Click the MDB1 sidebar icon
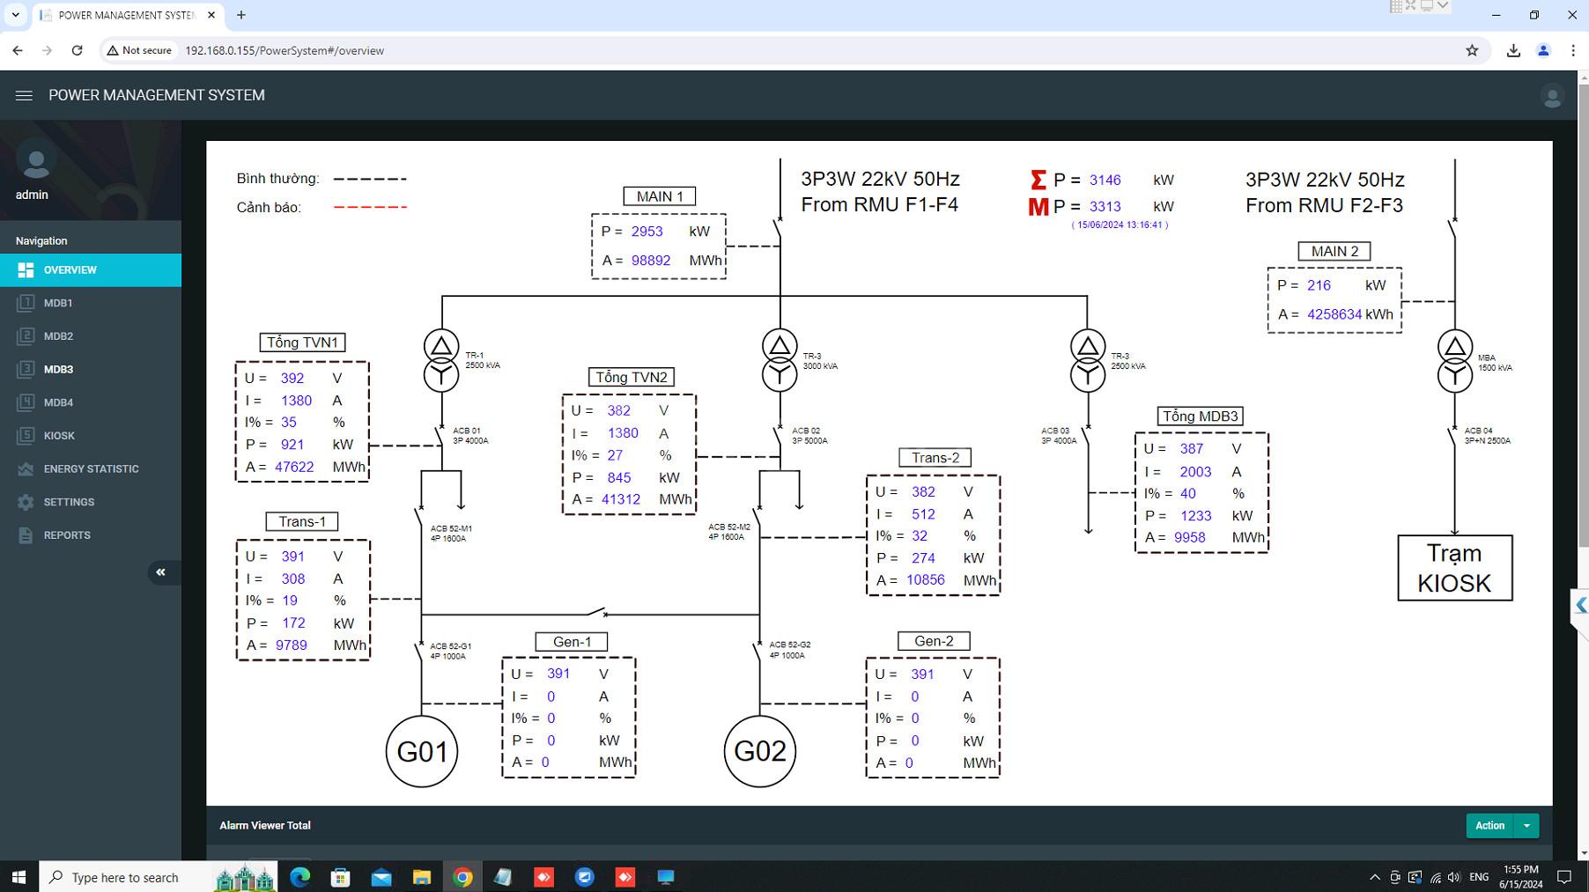 [x=26, y=303]
